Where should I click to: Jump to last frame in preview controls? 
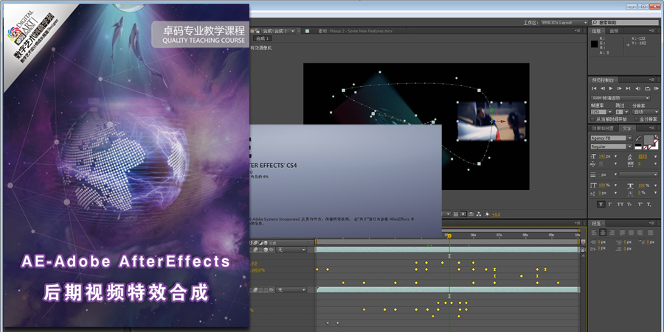pos(628,88)
